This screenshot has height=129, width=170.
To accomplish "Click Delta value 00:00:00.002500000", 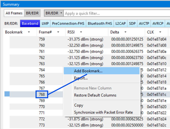I will (x=127, y=125).
